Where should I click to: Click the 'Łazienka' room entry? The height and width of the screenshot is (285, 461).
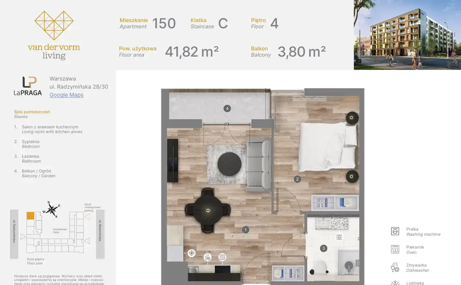(x=31, y=156)
